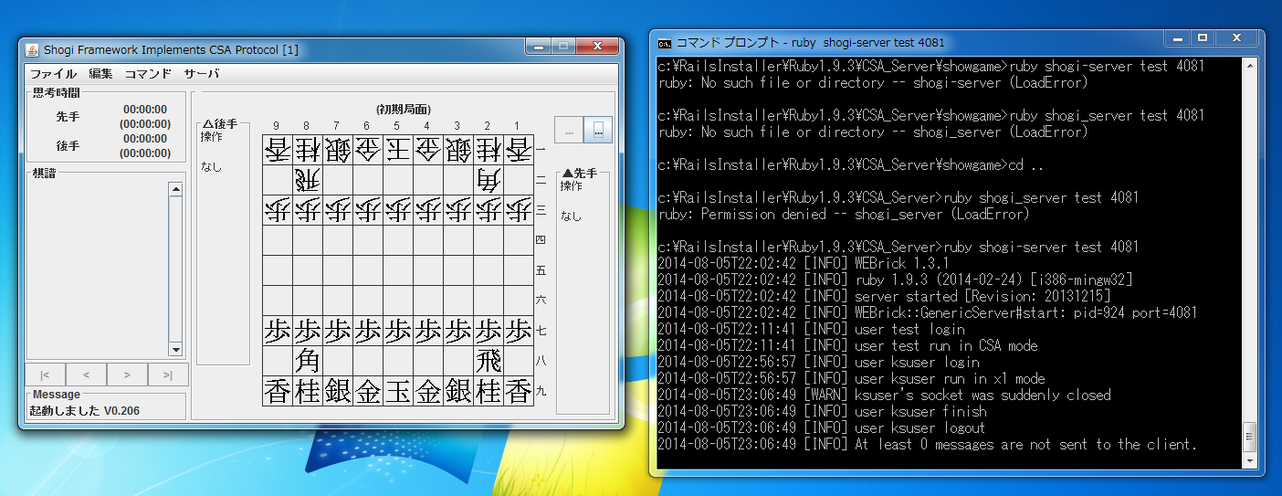Select the 歩 pawn at file 9 rank 七
The width and height of the screenshot is (1282, 496).
click(x=278, y=330)
